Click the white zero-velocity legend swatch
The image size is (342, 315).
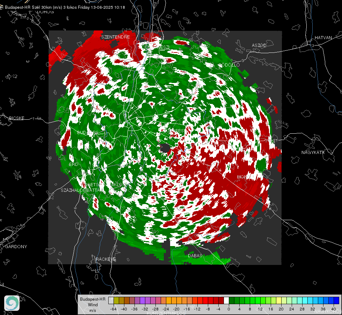click(226, 300)
